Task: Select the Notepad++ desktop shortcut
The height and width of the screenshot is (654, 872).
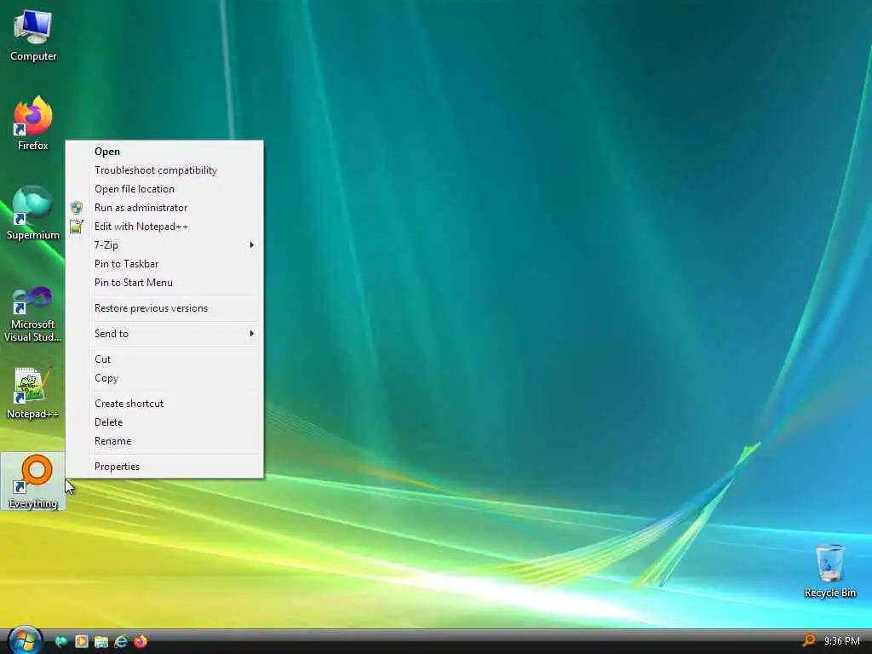Action: (x=33, y=393)
